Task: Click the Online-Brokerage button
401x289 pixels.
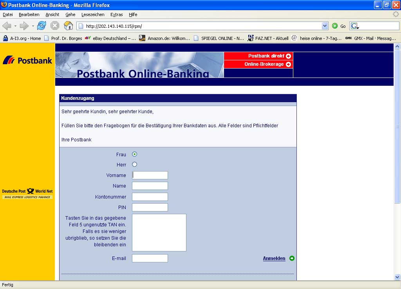Action: (x=258, y=64)
